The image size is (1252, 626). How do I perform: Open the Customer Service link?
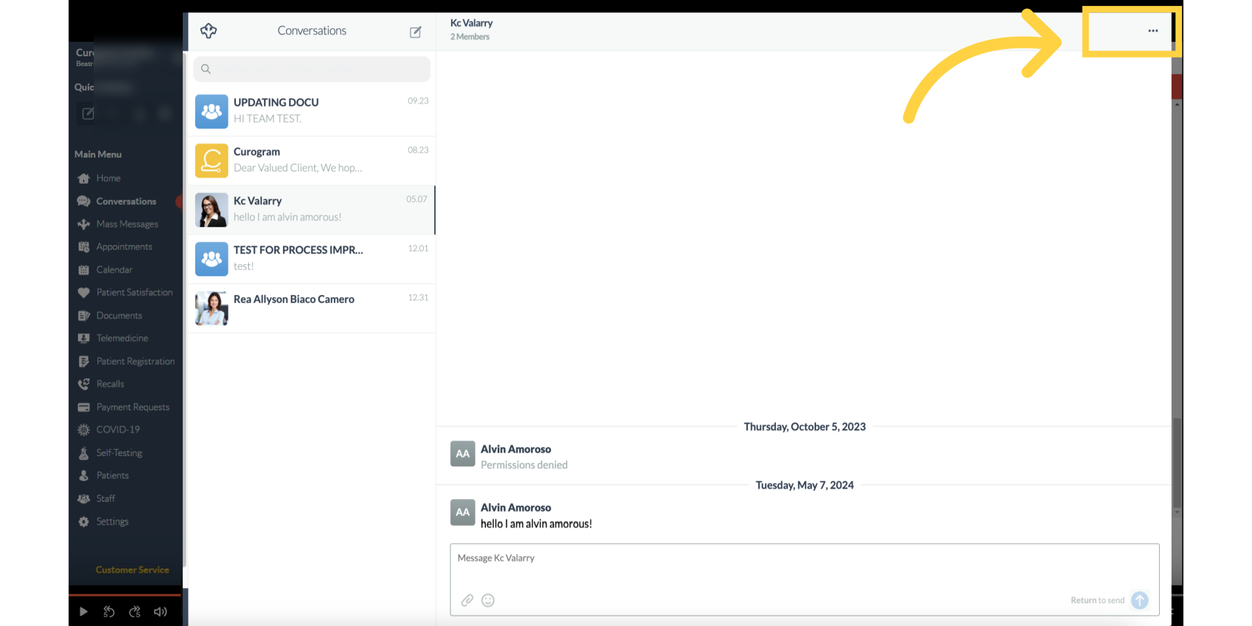pos(132,570)
